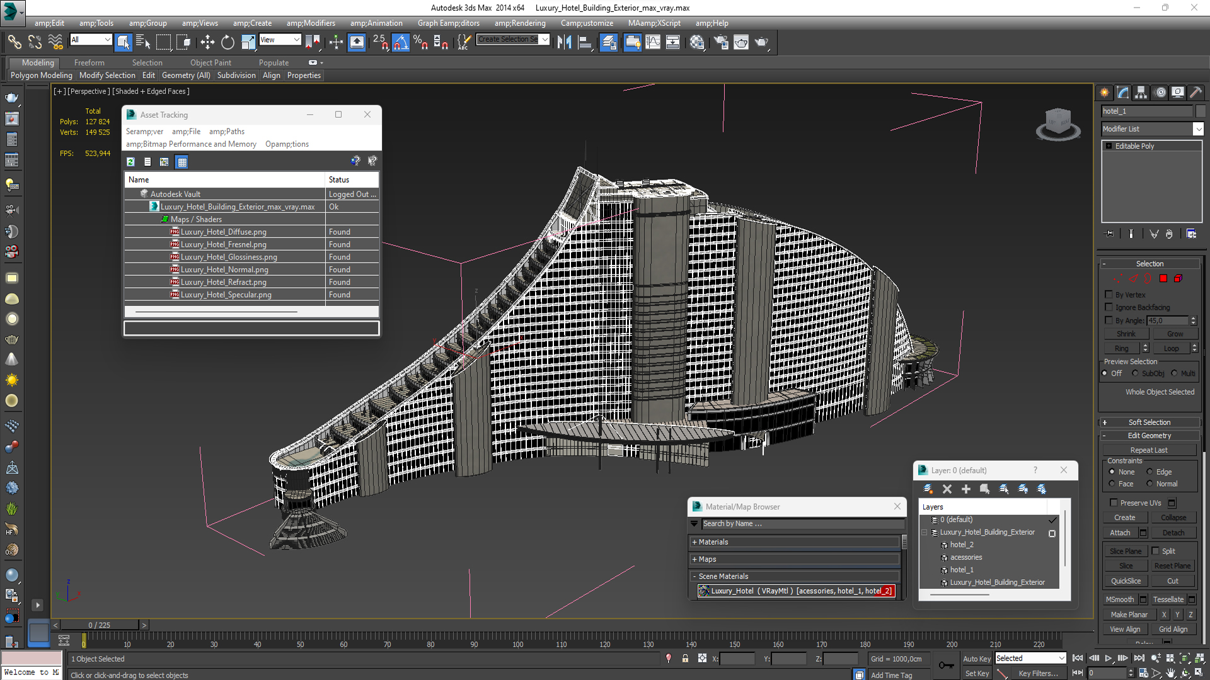Expand Maps group in Material Browser
Screen dimensions: 1210x680
coord(795,559)
